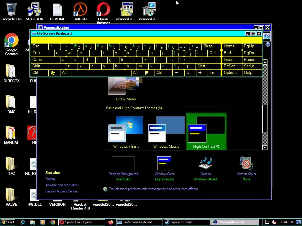
Task: Open the README text file icon
Action: pos(58,11)
